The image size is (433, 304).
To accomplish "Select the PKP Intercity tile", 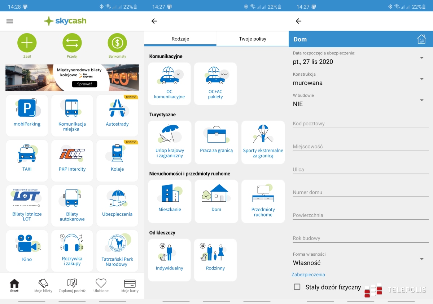I will pos(72,160).
